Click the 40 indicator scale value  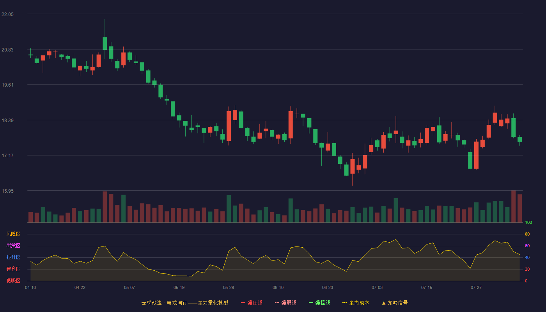(x=527, y=258)
